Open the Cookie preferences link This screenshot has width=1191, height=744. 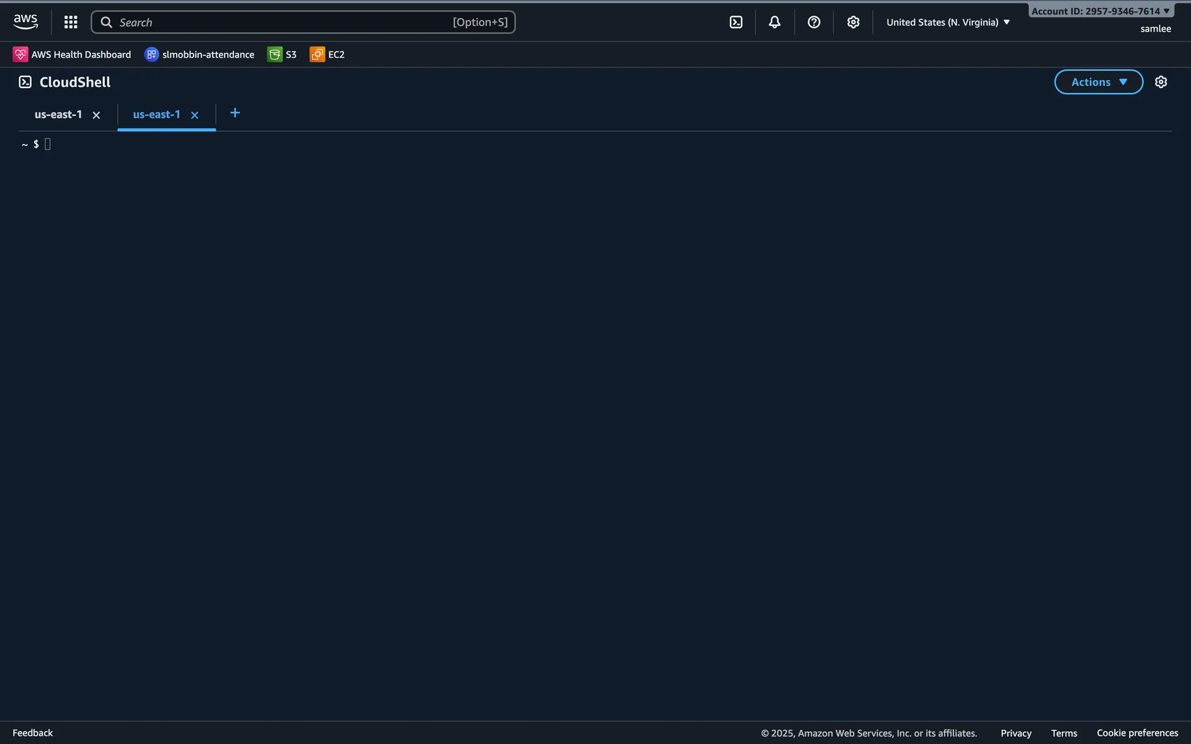(1137, 733)
